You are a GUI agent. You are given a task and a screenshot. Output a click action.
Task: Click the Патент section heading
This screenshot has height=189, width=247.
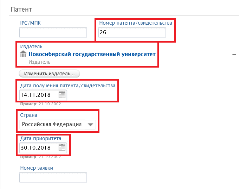click(x=22, y=10)
